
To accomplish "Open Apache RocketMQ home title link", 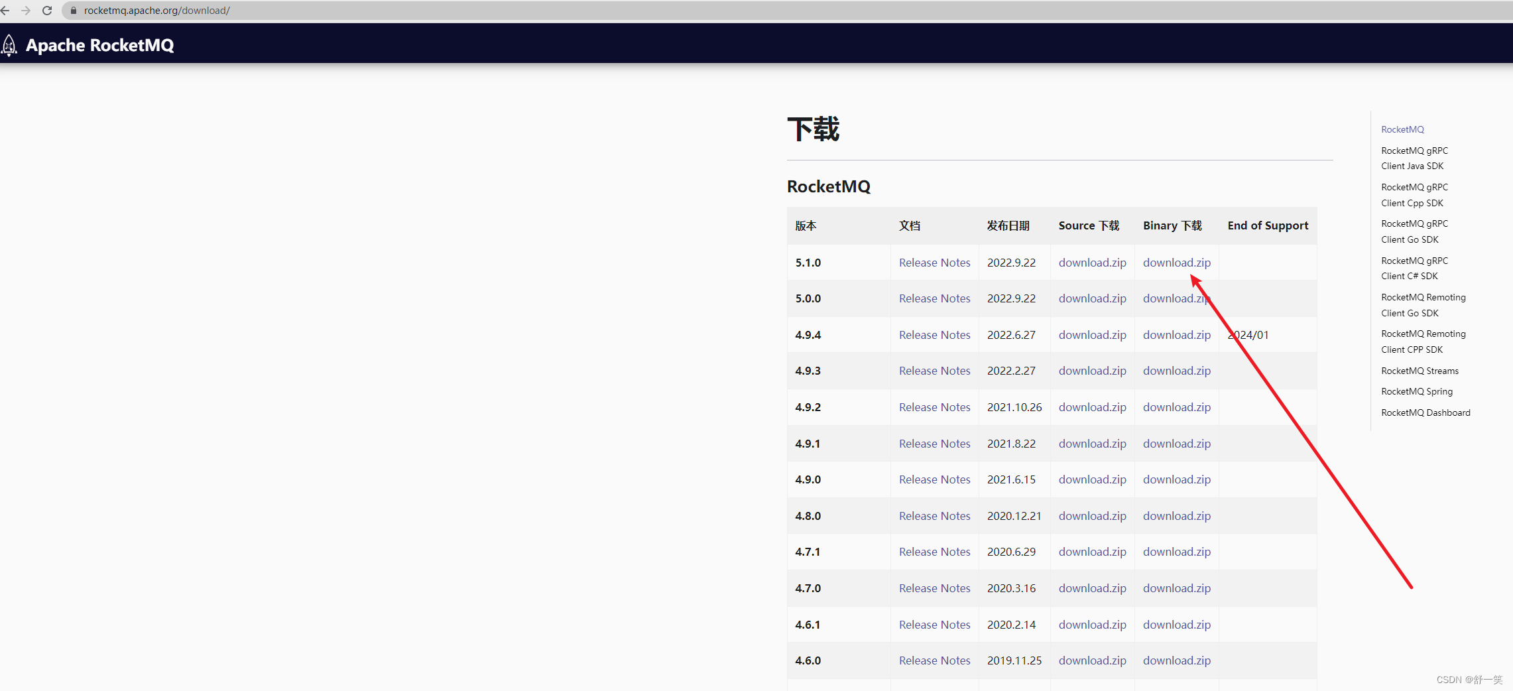I will 99,45.
